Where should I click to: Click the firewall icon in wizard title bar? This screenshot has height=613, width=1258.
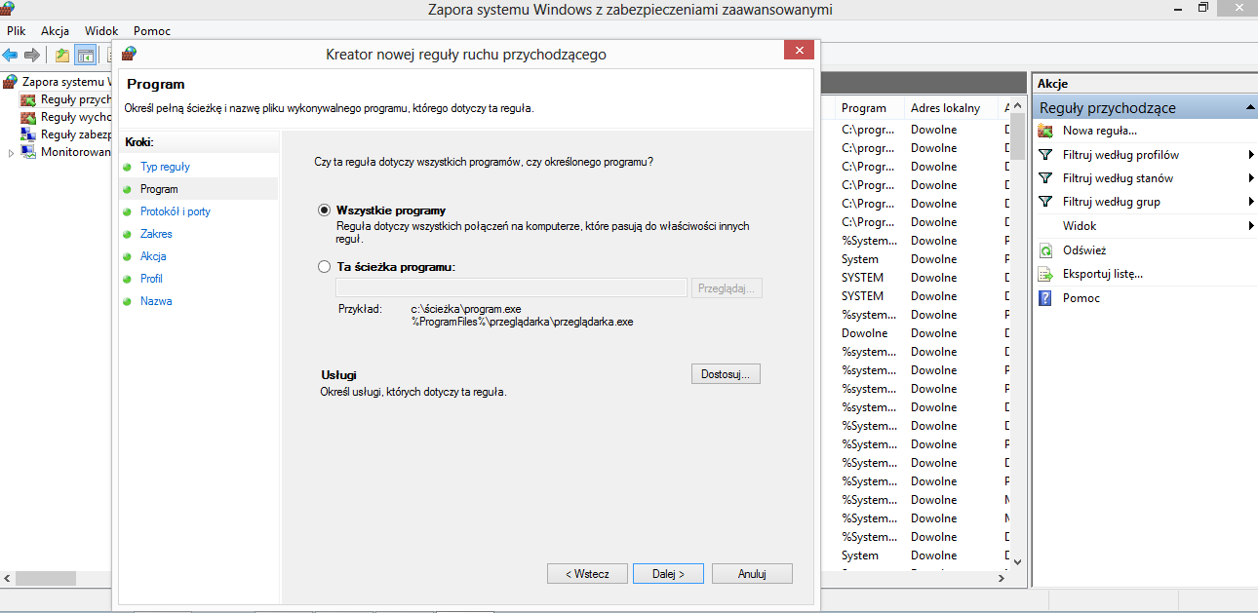128,54
